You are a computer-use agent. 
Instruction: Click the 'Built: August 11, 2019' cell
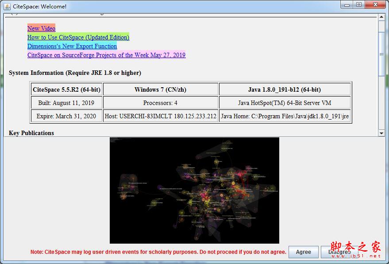(x=66, y=103)
